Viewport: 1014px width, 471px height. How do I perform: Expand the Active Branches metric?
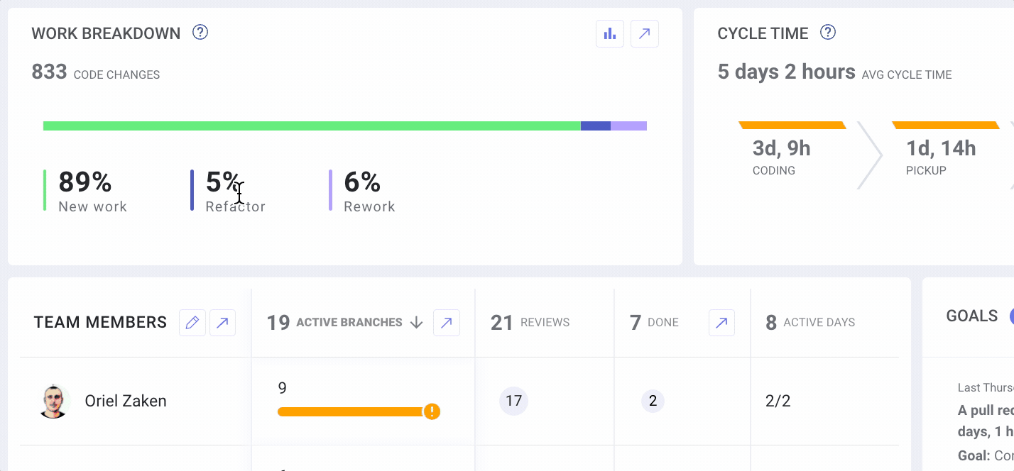click(x=446, y=323)
